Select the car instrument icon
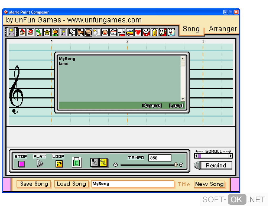The image size is (268, 206). tap(130, 32)
